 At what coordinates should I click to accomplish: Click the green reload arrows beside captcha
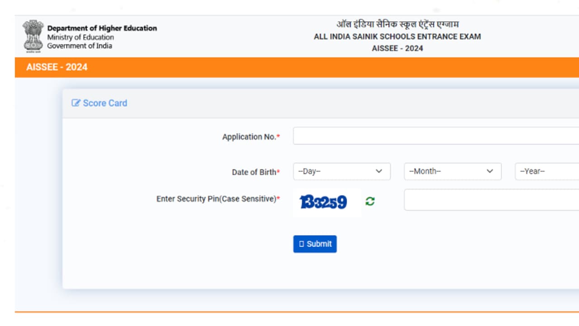click(x=370, y=201)
